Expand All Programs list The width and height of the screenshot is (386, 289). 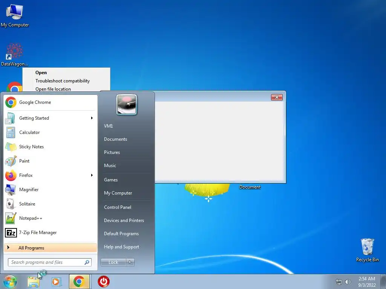(51, 248)
